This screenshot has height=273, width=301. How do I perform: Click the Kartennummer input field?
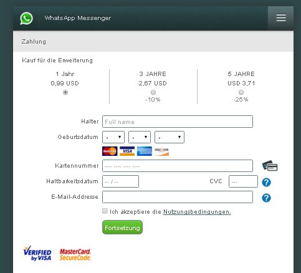[178, 166]
